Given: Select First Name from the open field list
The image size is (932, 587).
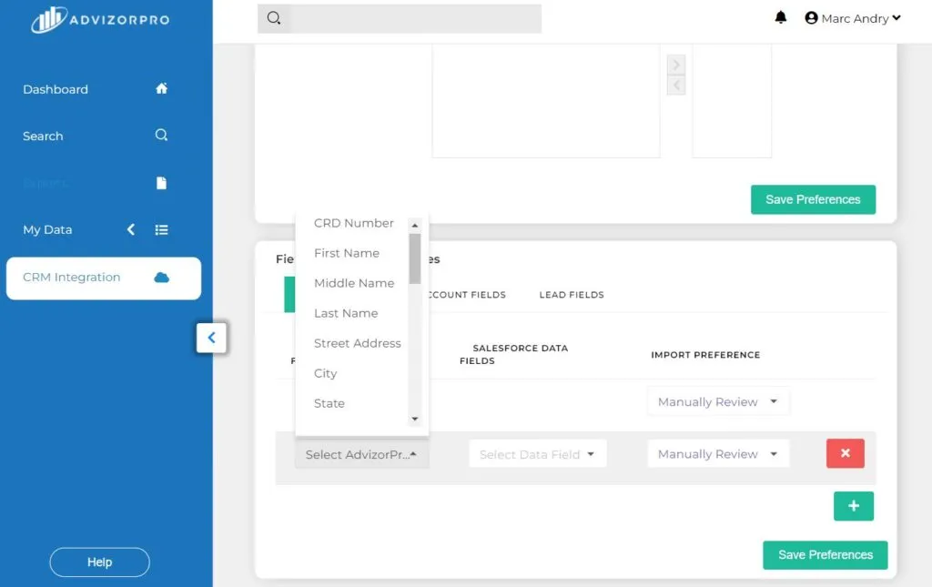Looking at the screenshot, I should [x=347, y=253].
